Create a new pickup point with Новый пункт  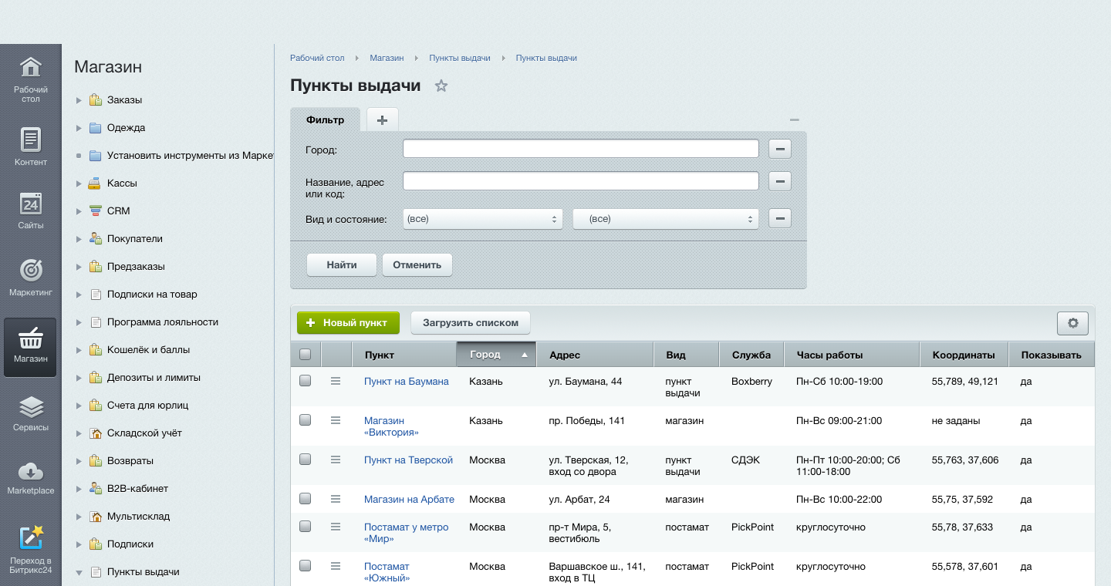point(348,323)
